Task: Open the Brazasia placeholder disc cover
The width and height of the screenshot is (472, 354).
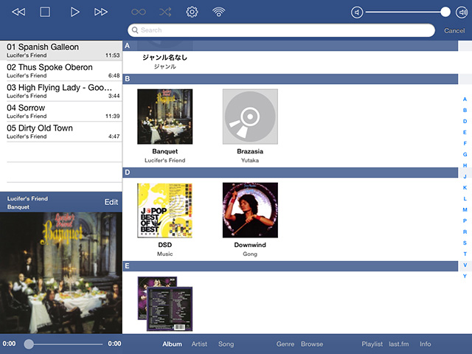Action: point(250,117)
